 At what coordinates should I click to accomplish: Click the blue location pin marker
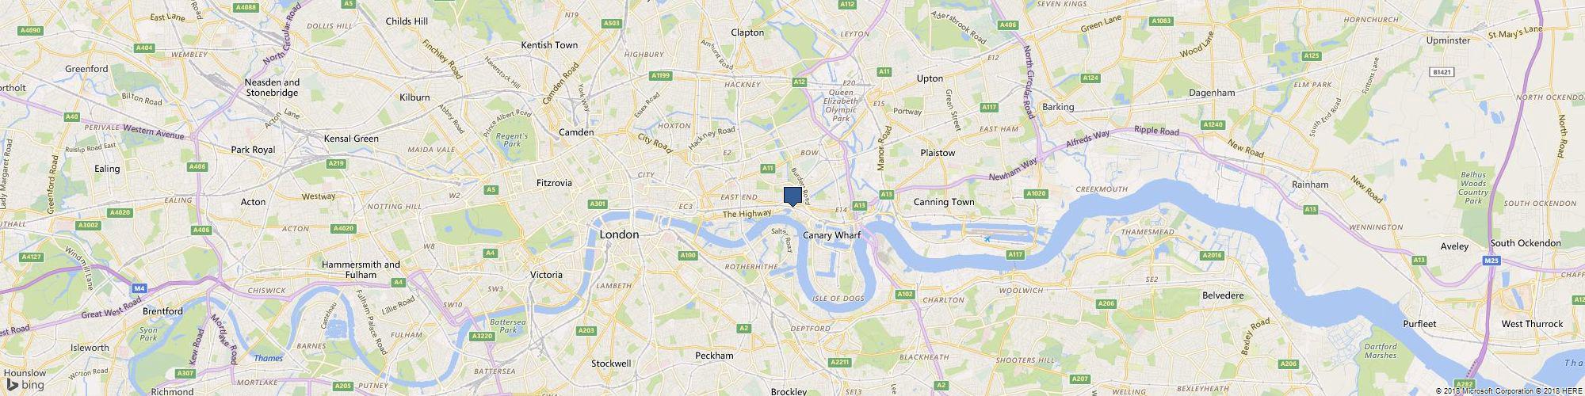(792, 196)
